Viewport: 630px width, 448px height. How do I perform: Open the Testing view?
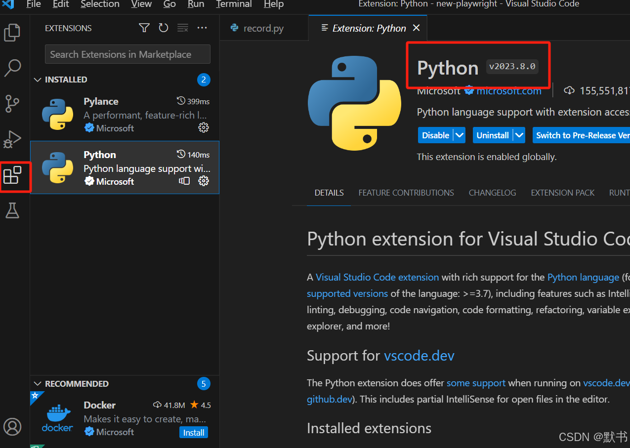click(12, 210)
